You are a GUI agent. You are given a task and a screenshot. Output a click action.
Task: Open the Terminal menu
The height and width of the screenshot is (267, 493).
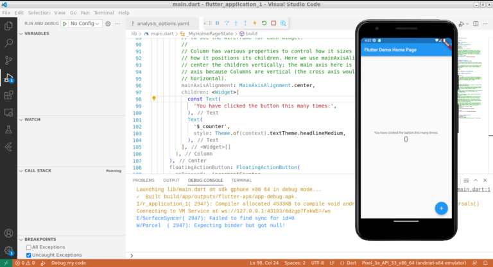pyautogui.click(x=103, y=13)
